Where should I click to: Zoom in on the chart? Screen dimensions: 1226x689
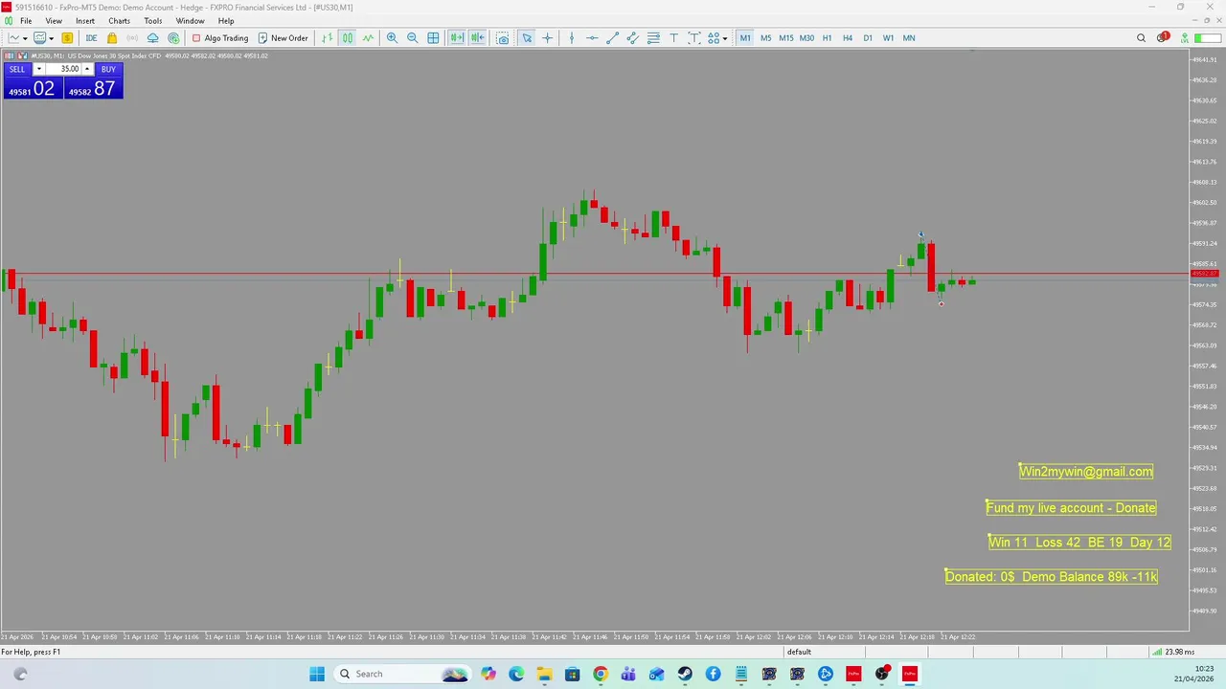pyautogui.click(x=392, y=38)
